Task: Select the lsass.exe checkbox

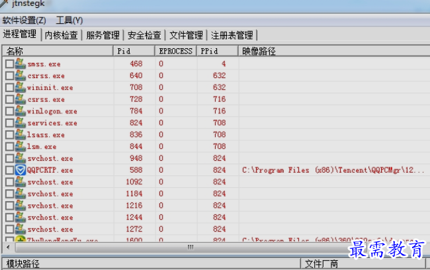Action: [10, 135]
